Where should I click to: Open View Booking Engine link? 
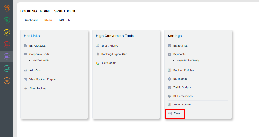coord(42,79)
